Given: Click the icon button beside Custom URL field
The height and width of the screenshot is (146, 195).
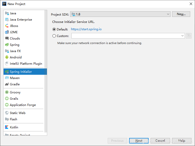Looking at the screenshot, I should (x=189, y=36).
